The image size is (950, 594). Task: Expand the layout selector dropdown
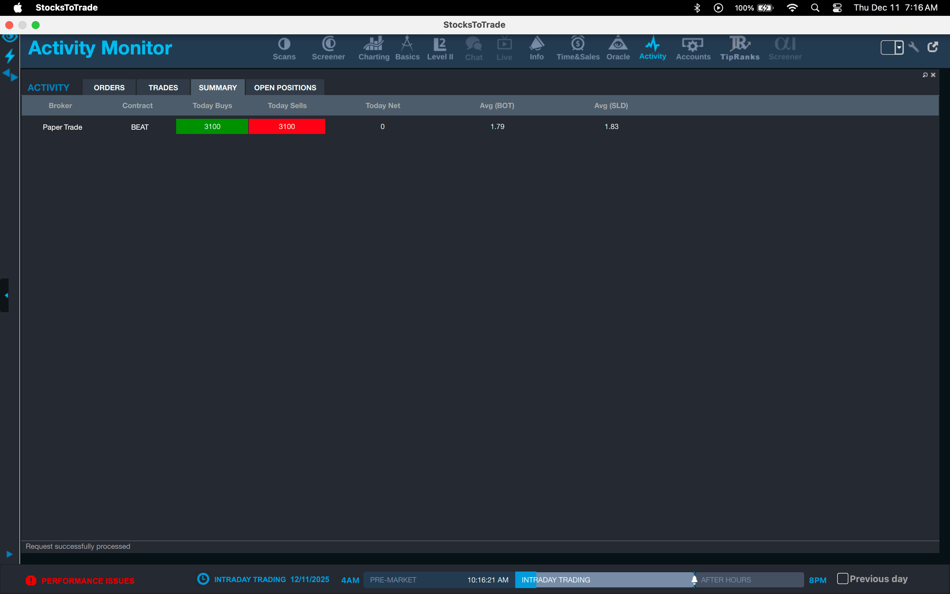(899, 48)
